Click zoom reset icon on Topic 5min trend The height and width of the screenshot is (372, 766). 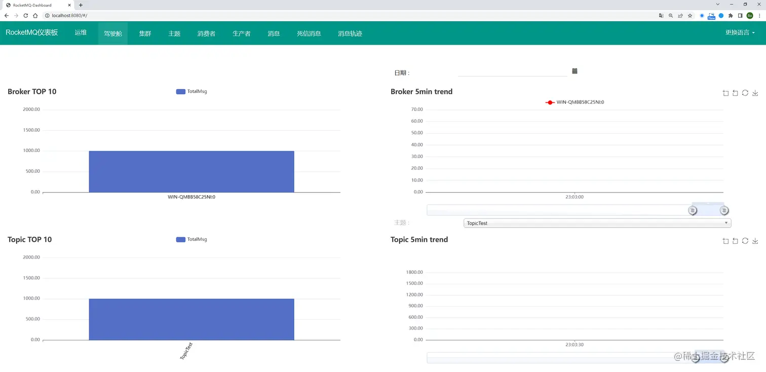pos(735,241)
